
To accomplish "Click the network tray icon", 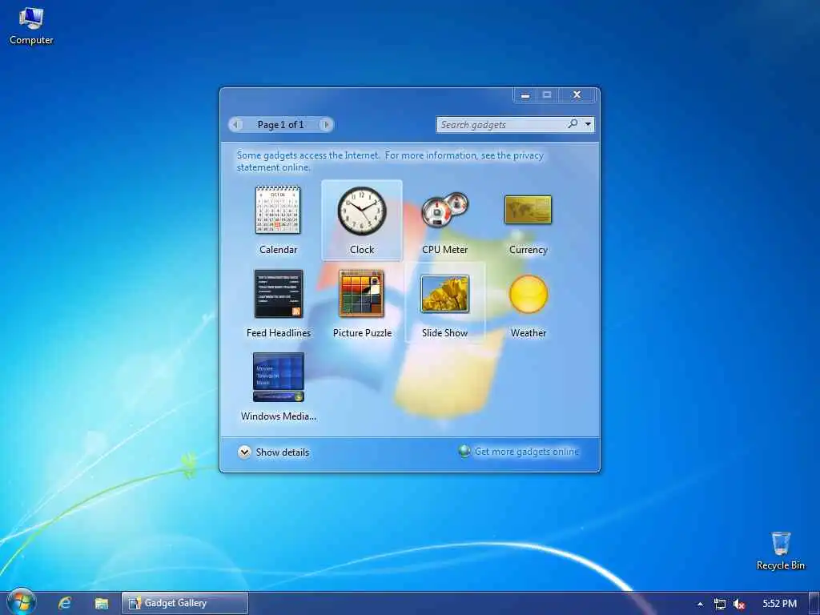I will tap(720, 604).
